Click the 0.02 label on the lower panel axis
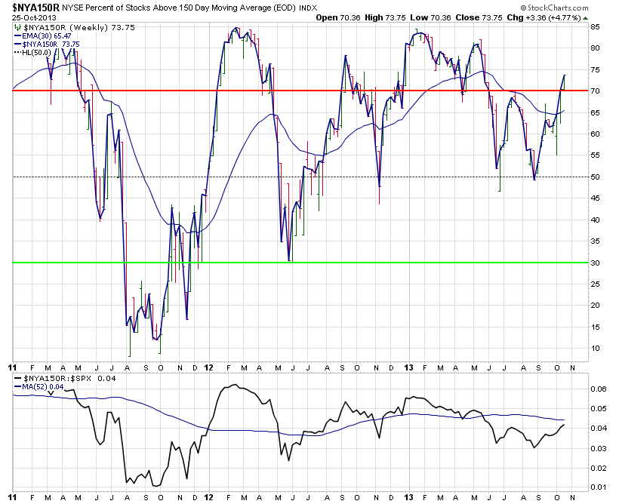This screenshot has width=619, height=504. [x=599, y=468]
